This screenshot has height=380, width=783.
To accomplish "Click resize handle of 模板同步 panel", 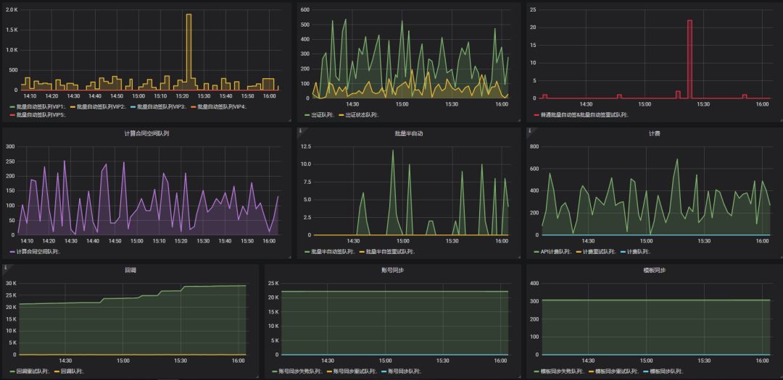I will click(x=779, y=376).
